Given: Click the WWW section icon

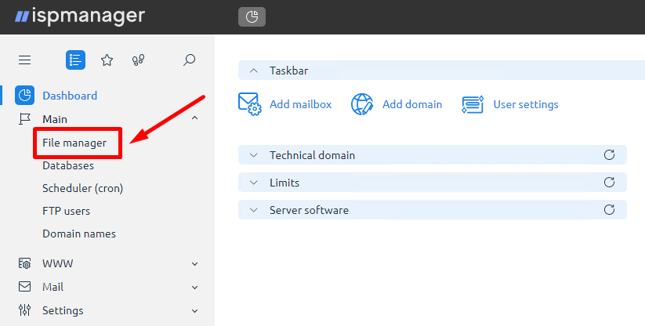Looking at the screenshot, I should point(24,263).
